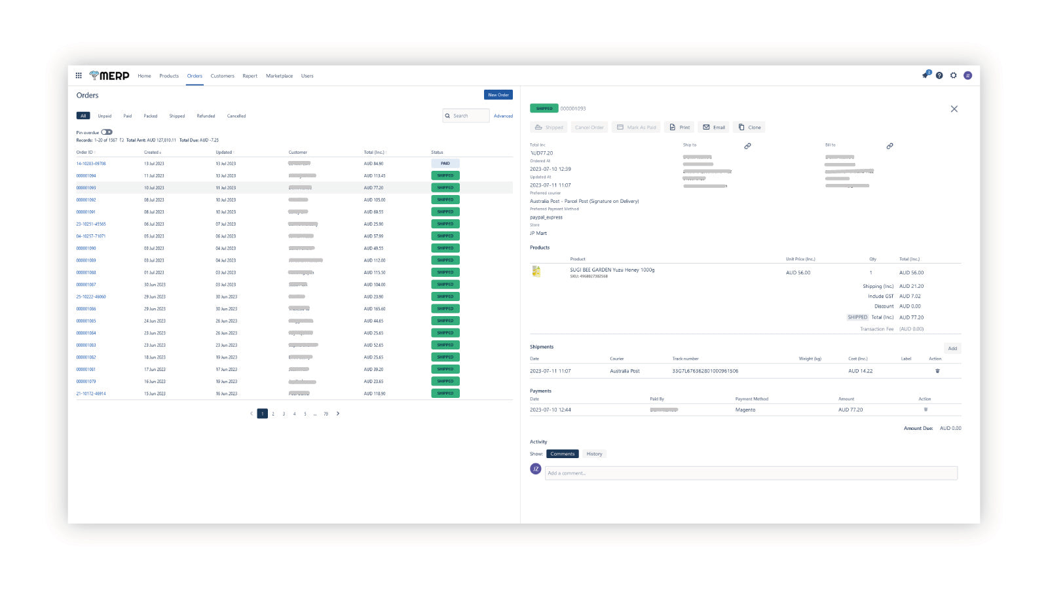Open order 000001086
This screenshot has height=589, width=1048.
[86, 309]
